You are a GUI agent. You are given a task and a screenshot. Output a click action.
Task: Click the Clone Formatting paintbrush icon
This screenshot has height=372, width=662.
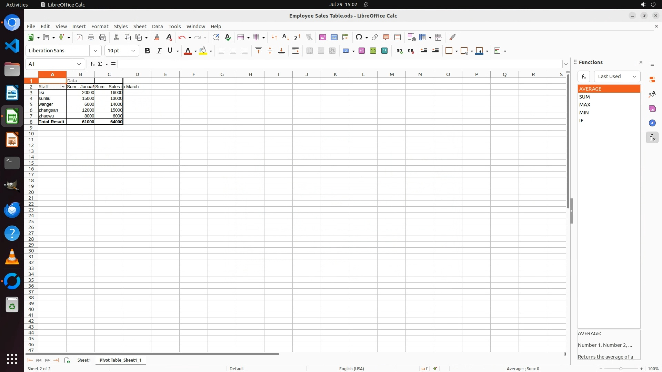point(157,37)
